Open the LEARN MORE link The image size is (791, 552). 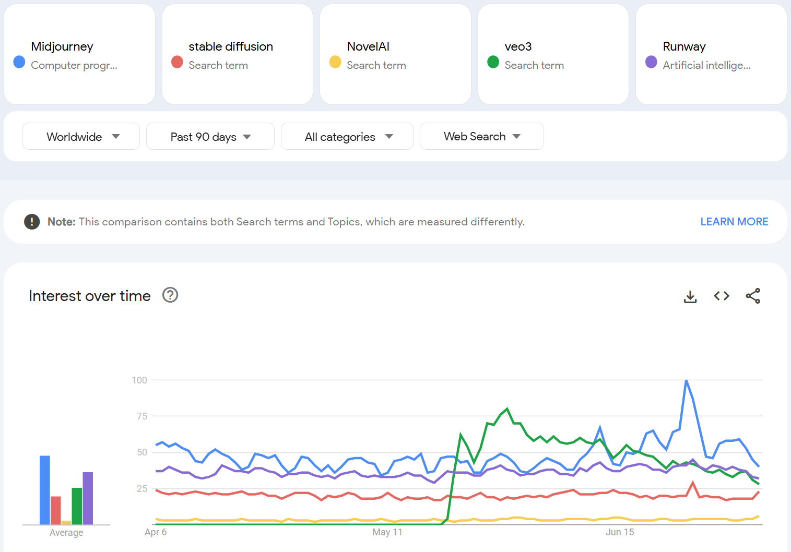click(x=734, y=222)
